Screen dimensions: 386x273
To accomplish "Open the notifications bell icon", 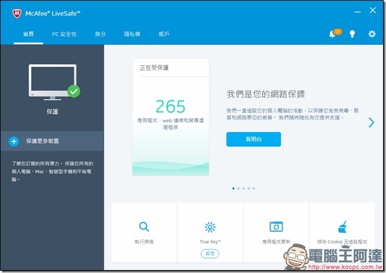I will 332,34.
